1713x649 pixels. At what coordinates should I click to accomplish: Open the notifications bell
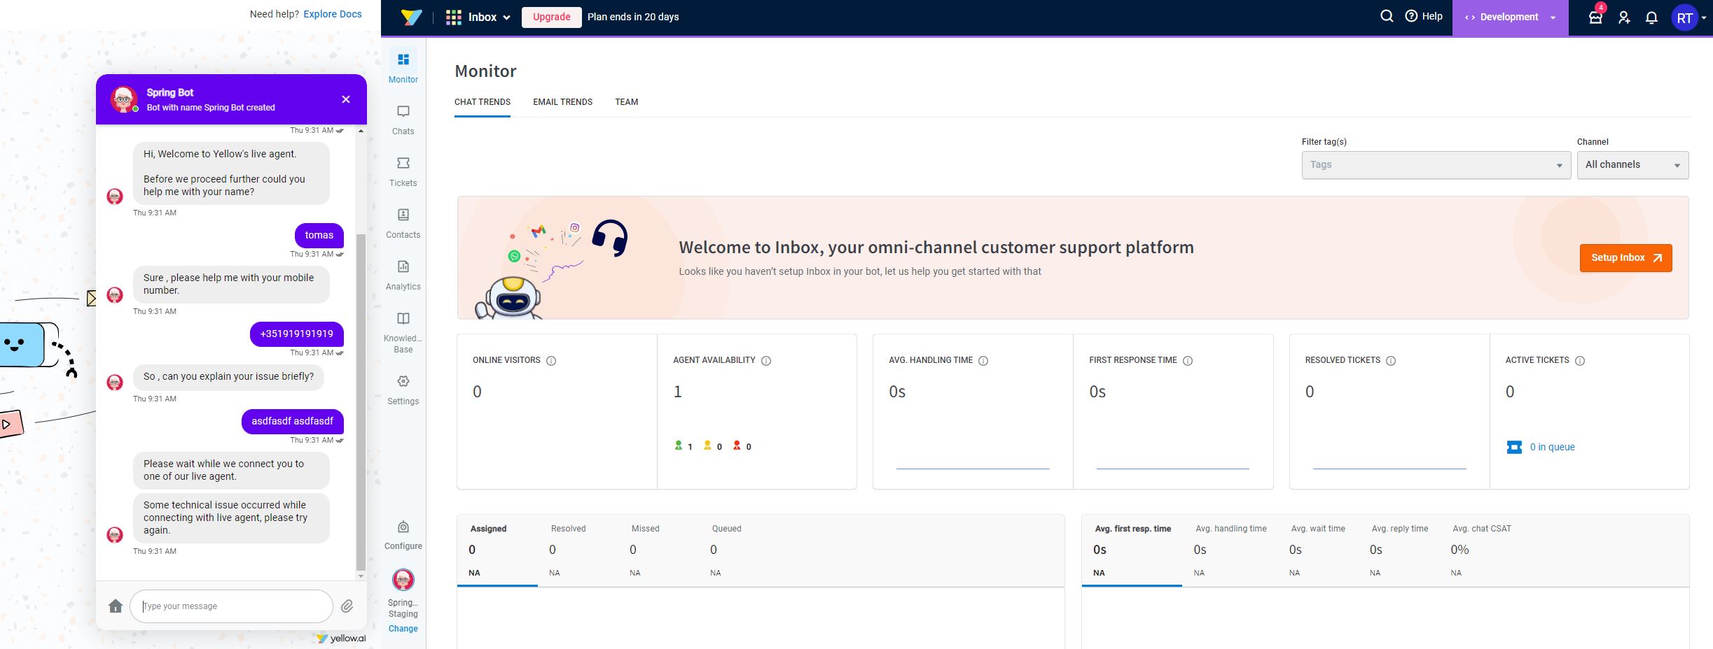pos(1651,17)
